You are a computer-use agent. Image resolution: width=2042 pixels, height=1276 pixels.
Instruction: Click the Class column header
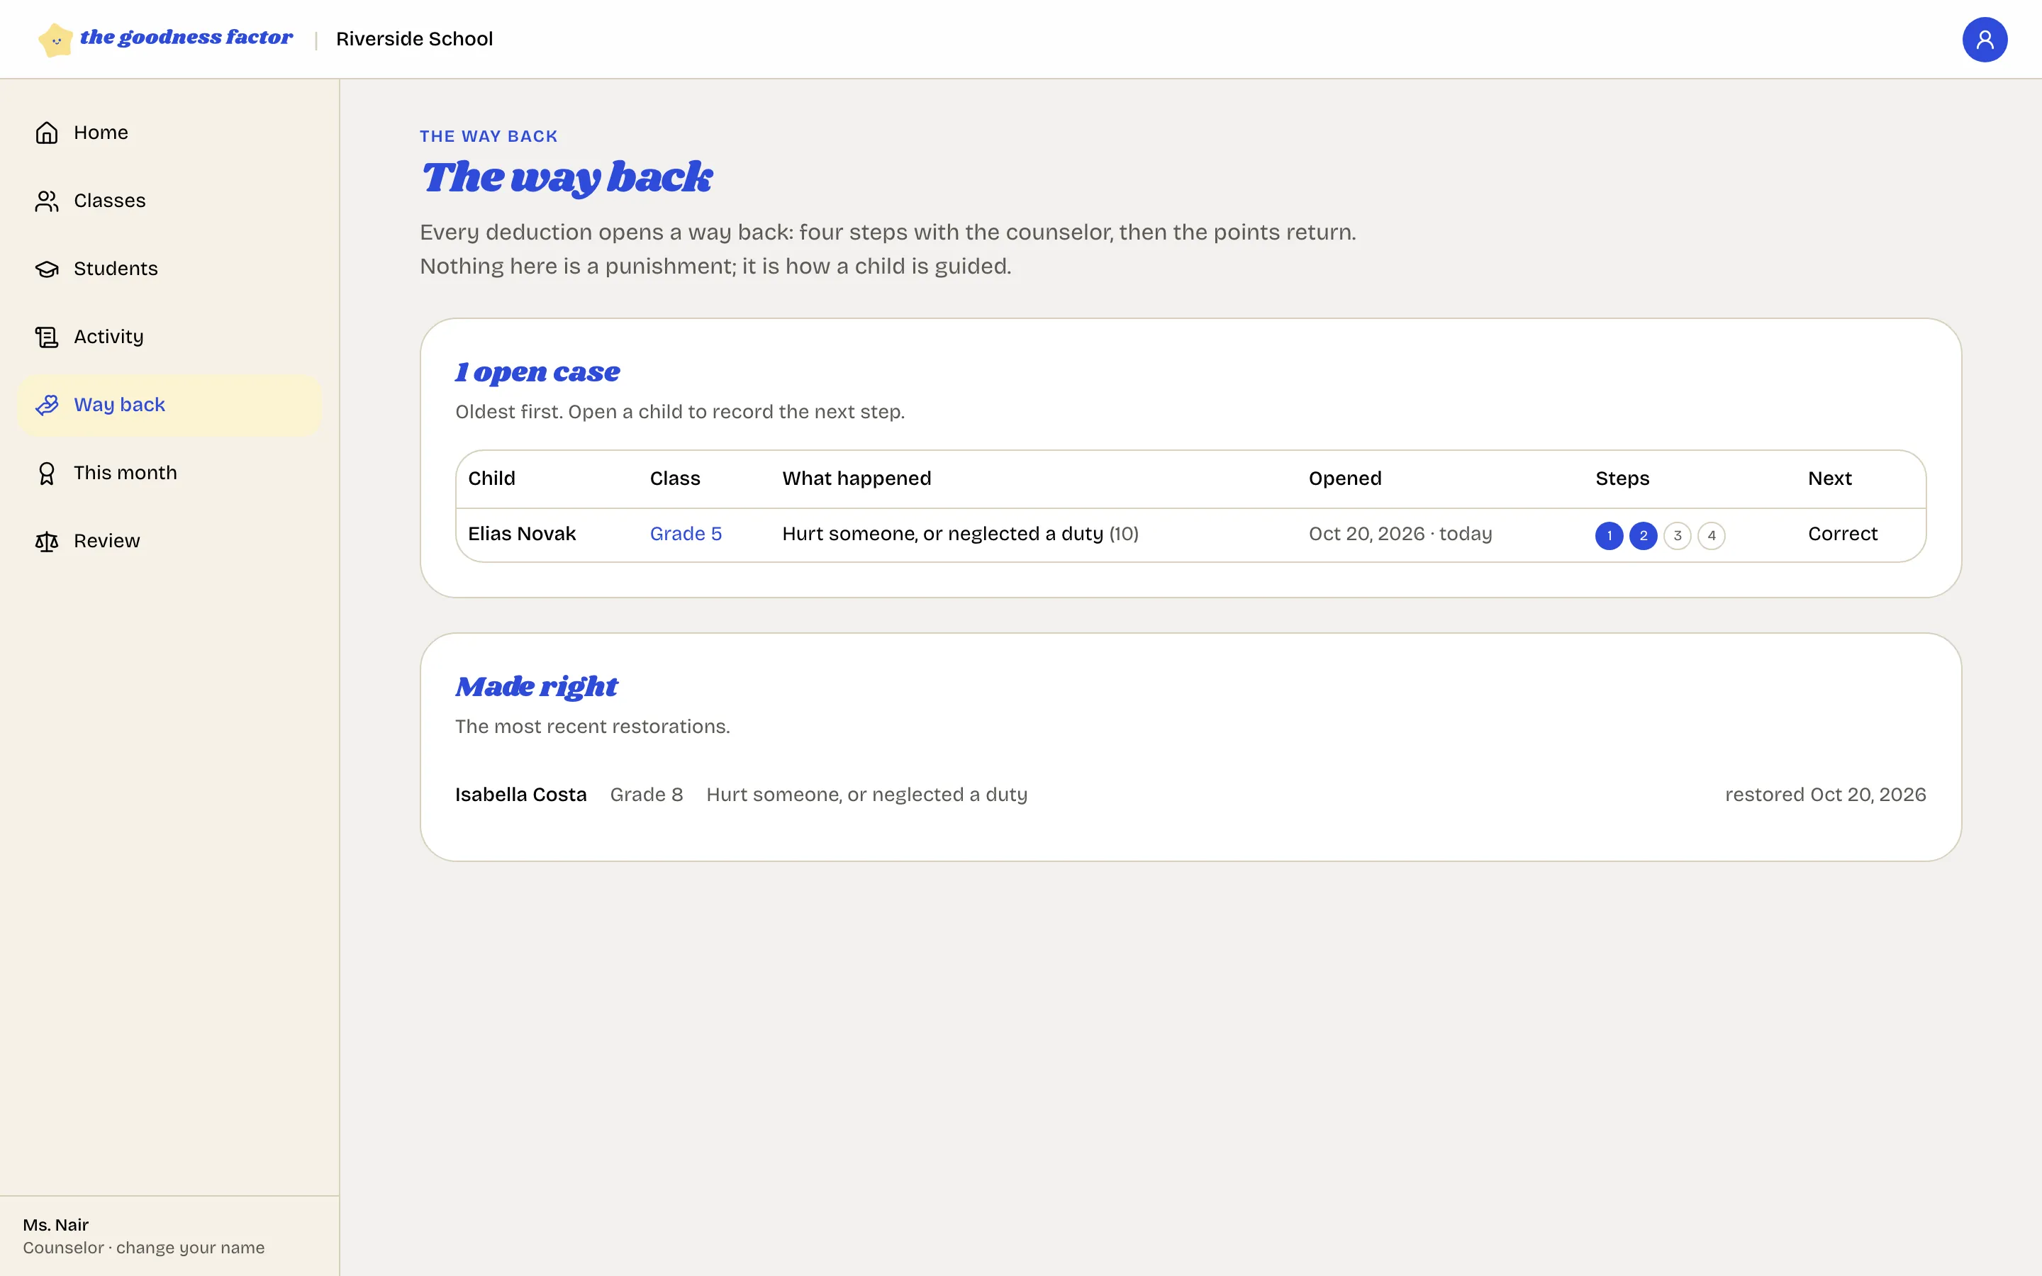click(x=674, y=478)
